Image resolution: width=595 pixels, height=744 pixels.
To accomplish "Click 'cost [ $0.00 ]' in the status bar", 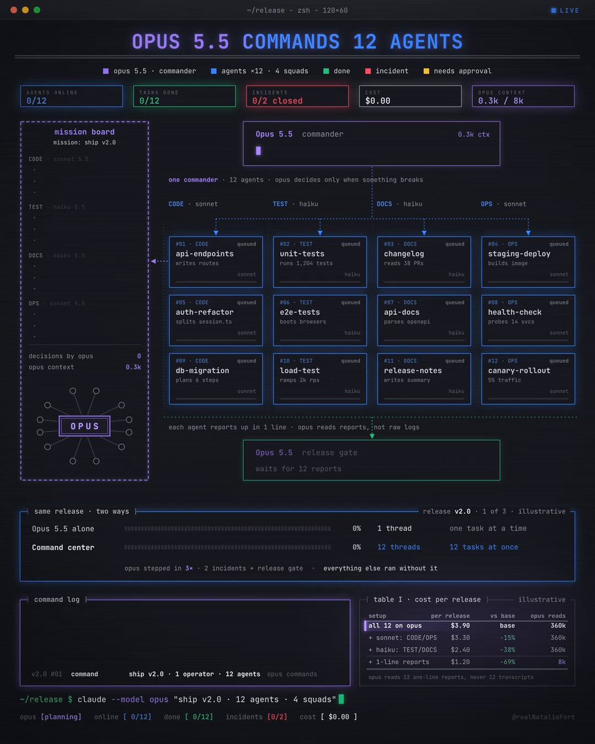I will (328, 717).
